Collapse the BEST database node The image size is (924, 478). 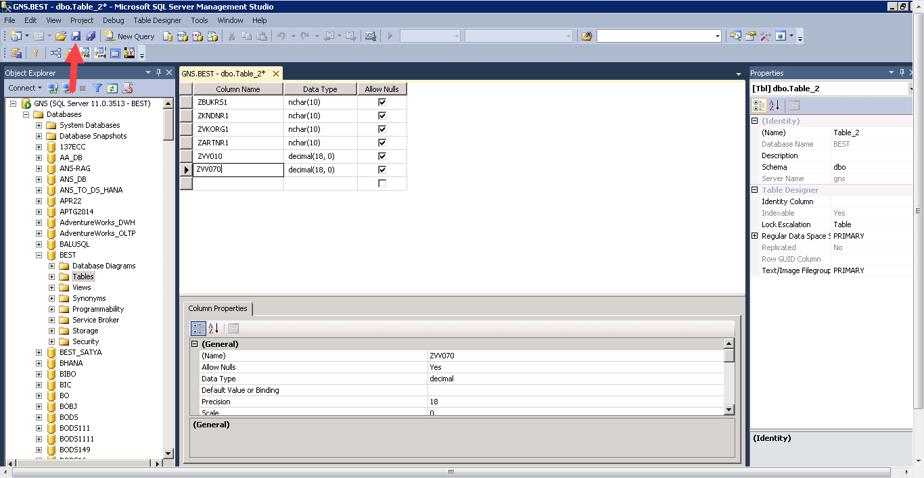pos(39,255)
